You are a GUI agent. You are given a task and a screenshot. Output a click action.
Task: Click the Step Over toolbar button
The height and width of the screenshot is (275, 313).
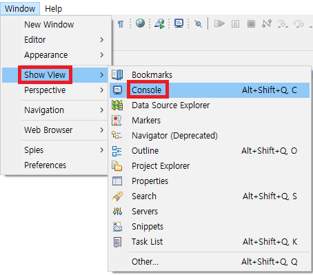coord(299,23)
